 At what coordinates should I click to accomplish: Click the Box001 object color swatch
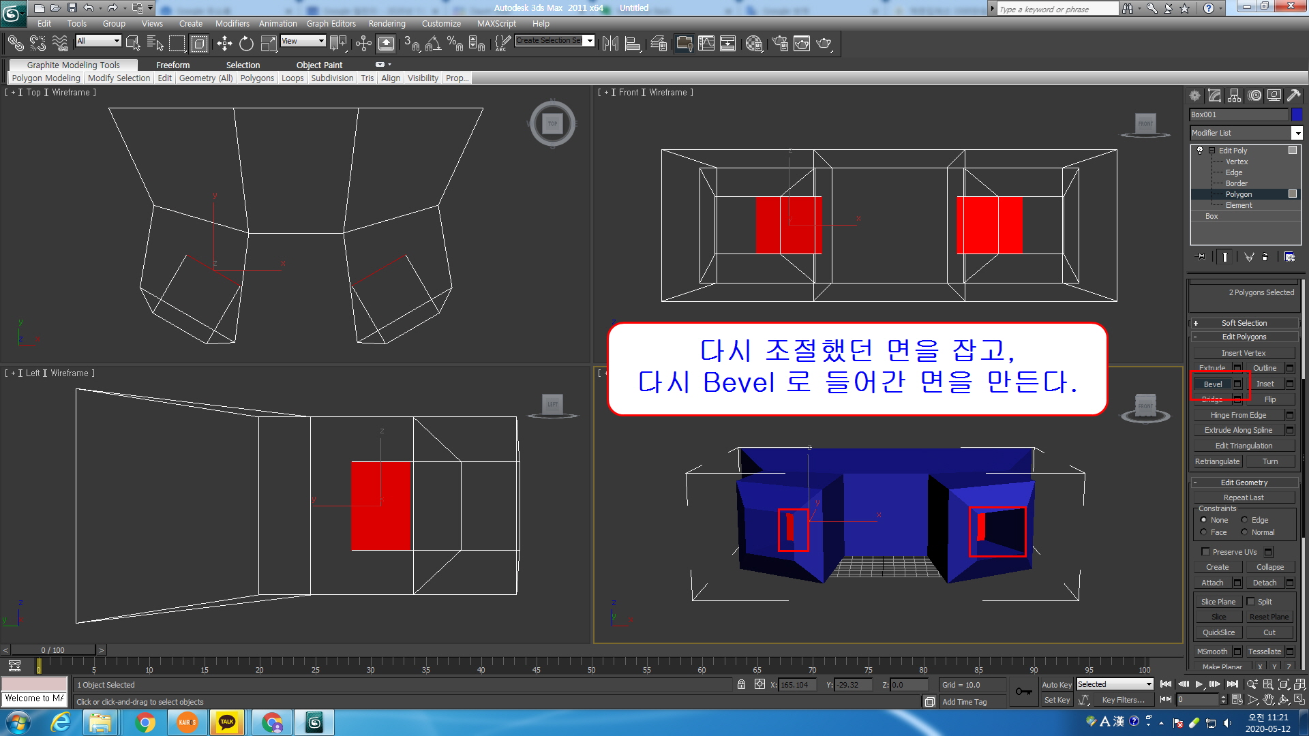click(x=1297, y=114)
